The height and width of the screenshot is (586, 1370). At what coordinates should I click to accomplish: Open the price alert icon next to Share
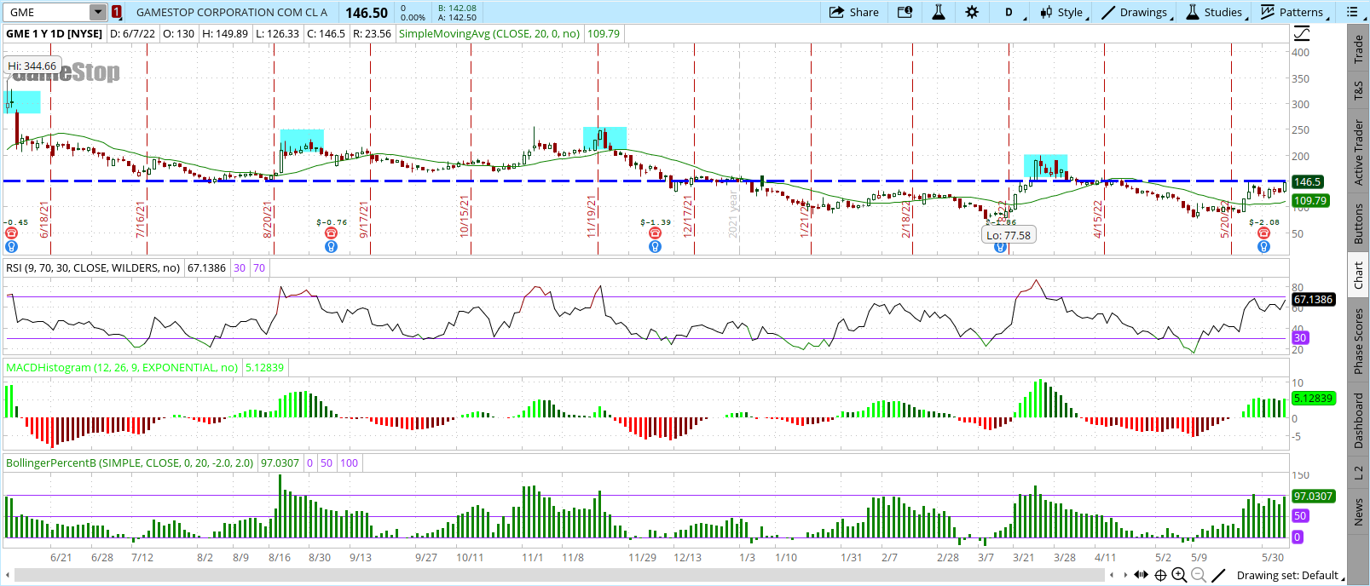(x=905, y=12)
